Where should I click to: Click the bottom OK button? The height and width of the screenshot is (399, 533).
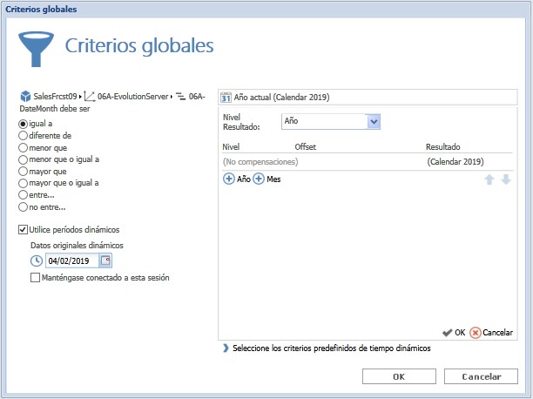[x=399, y=376]
